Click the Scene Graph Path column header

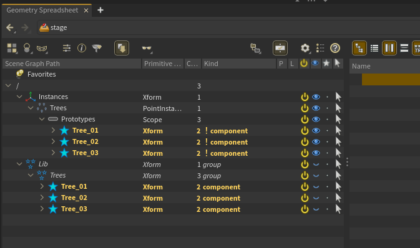(x=72, y=64)
